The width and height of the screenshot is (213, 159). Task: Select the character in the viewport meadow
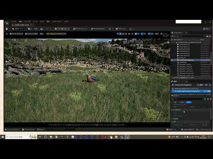click(92, 77)
